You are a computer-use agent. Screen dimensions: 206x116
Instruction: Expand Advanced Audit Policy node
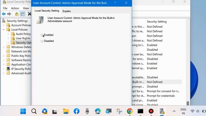click(4, 73)
